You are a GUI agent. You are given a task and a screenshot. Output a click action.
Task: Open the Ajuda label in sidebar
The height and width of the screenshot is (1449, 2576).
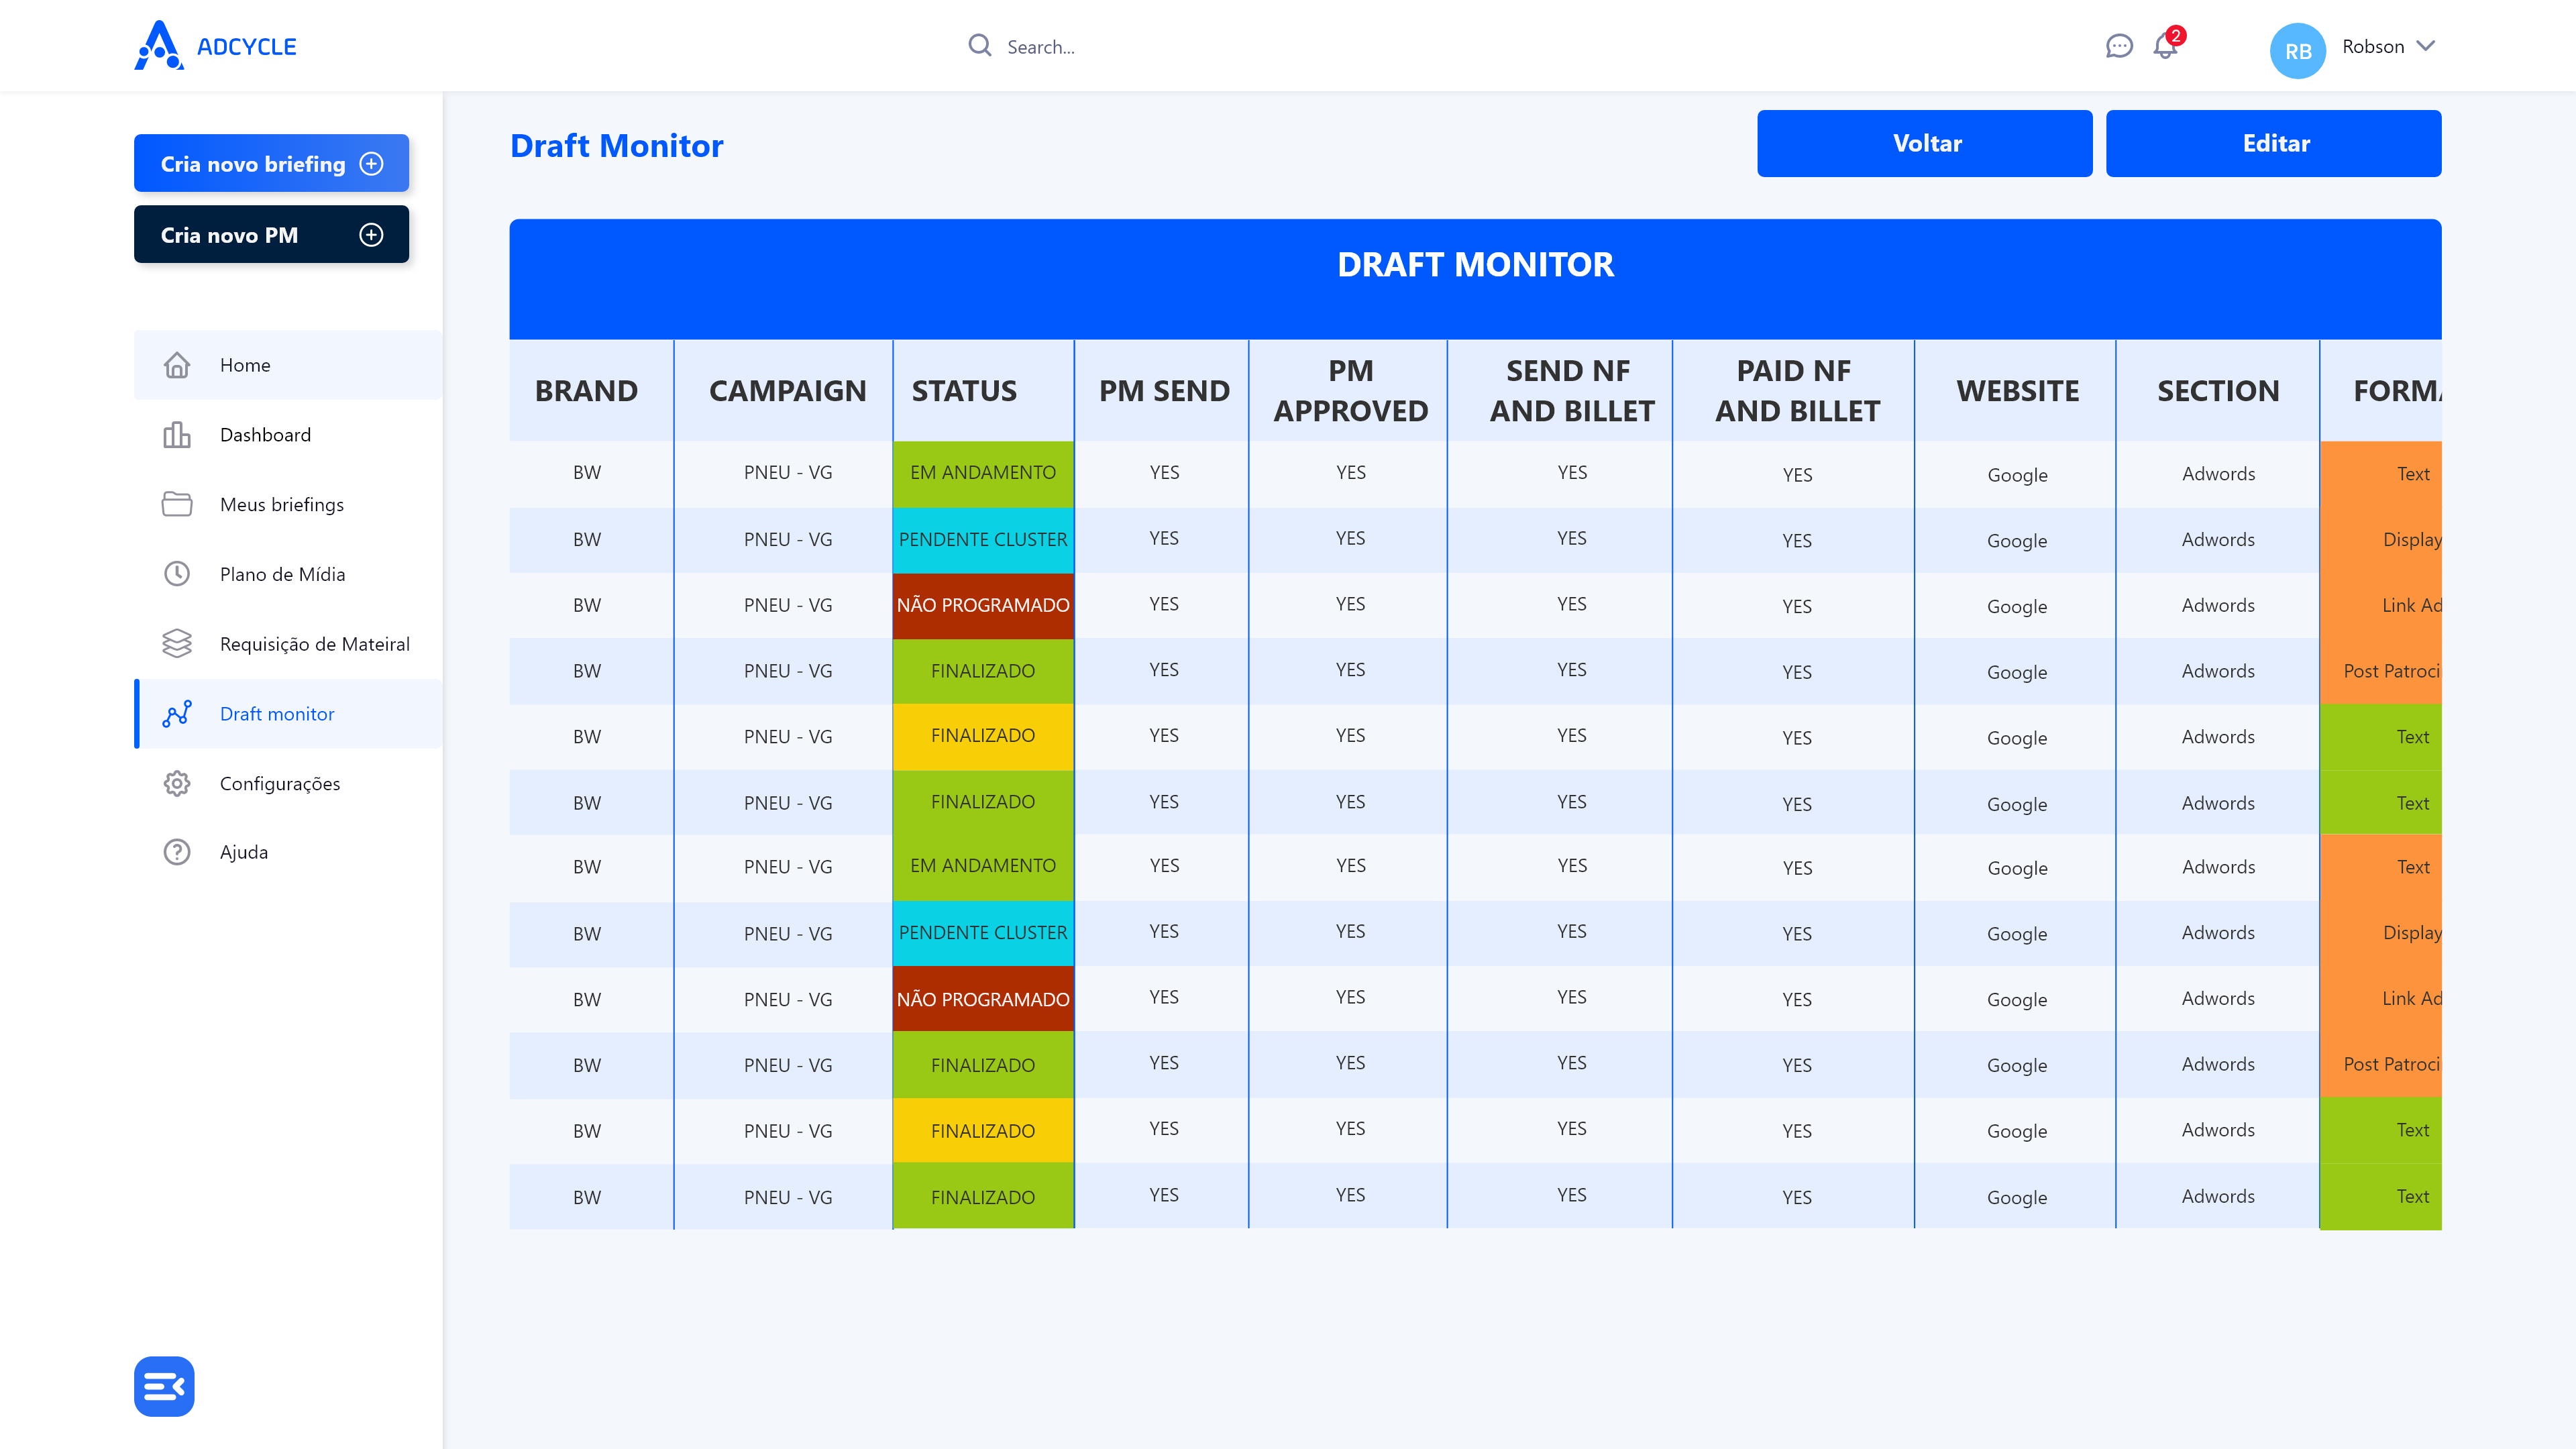coord(244,852)
